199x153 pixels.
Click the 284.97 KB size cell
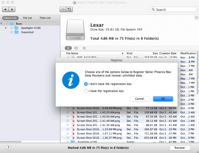click(151, 129)
